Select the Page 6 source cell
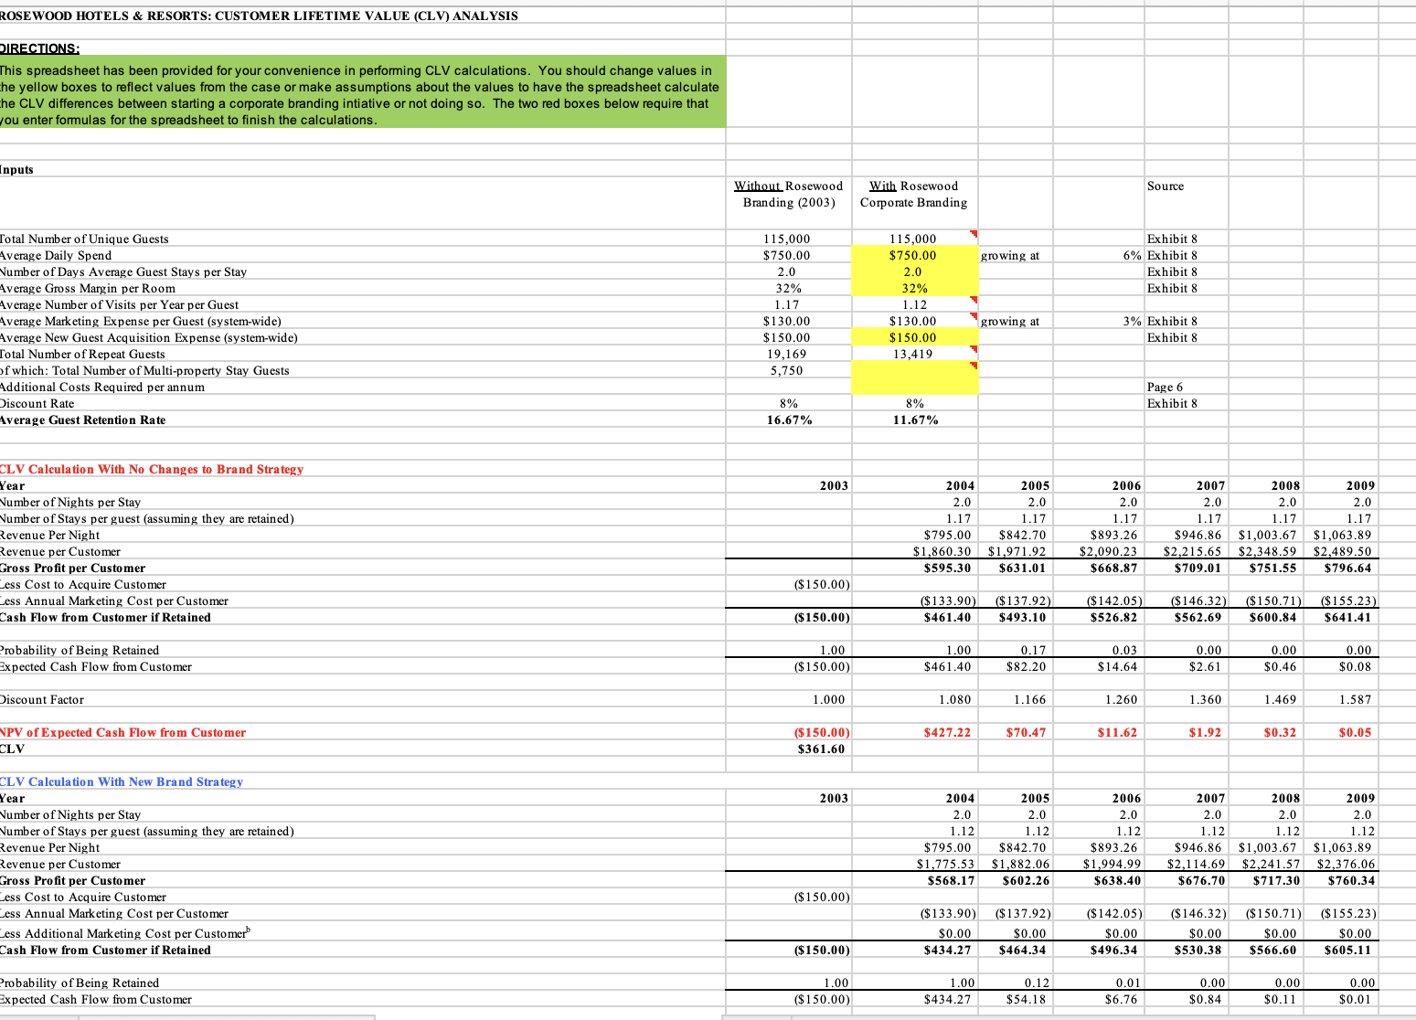Viewport: 1416px width, 1020px height. (x=1164, y=387)
